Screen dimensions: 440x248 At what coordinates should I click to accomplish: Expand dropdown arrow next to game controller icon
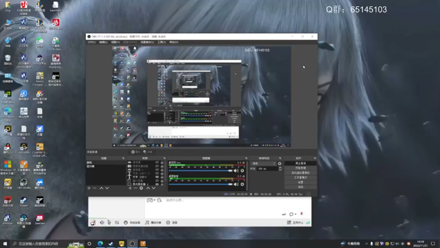coord(155,200)
